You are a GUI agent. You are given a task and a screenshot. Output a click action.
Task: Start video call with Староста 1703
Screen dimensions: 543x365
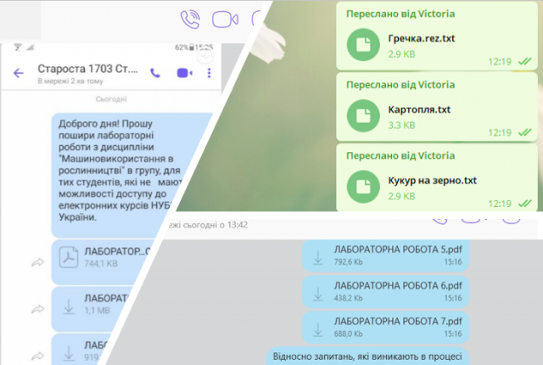click(185, 73)
